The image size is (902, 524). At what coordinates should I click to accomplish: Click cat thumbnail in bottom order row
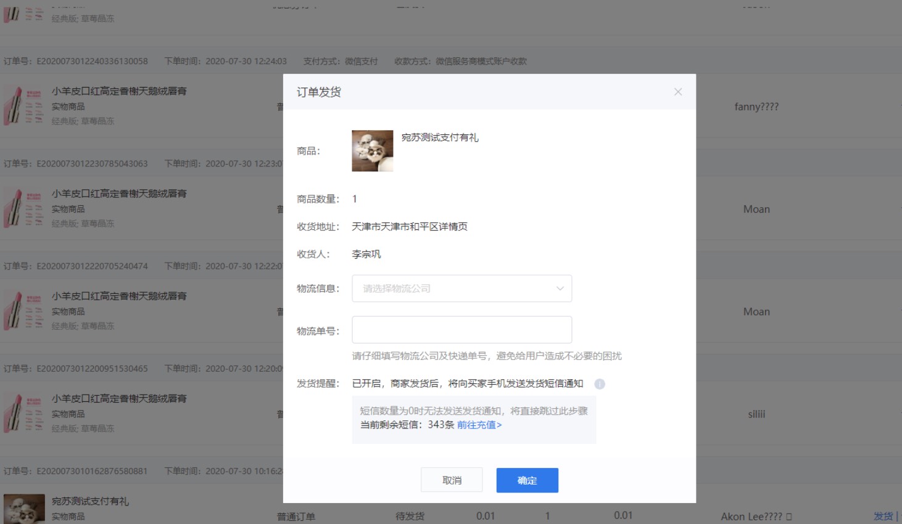24,509
